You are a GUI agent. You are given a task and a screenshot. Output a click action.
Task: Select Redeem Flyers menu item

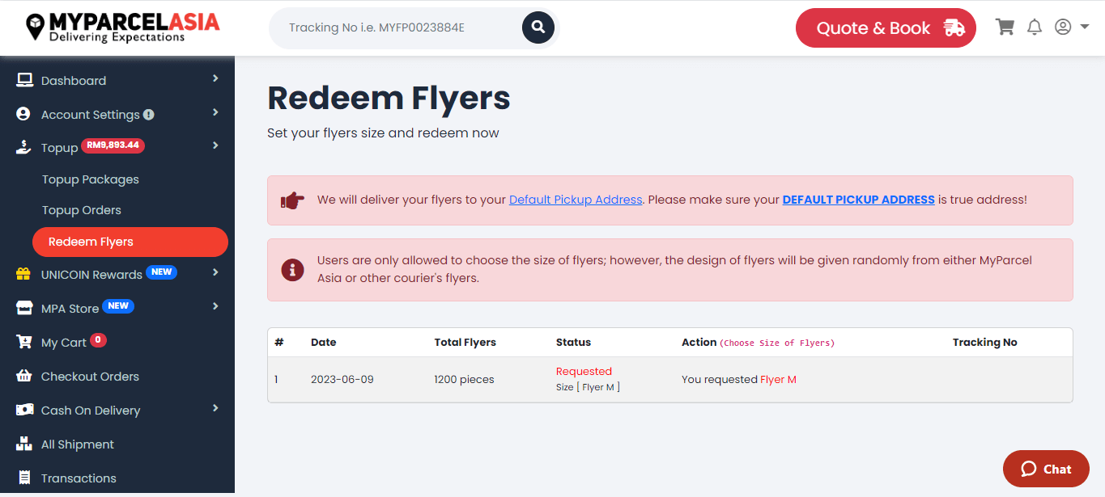[x=130, y=242]
